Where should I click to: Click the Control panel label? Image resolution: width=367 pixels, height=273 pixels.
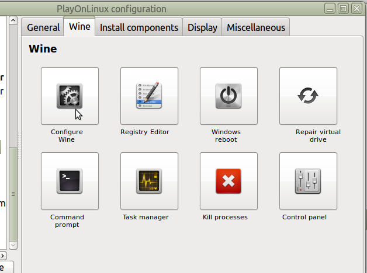(304, 217)
